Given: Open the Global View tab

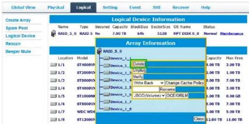Looking at the screenshot, I should [x=23, y=8].
